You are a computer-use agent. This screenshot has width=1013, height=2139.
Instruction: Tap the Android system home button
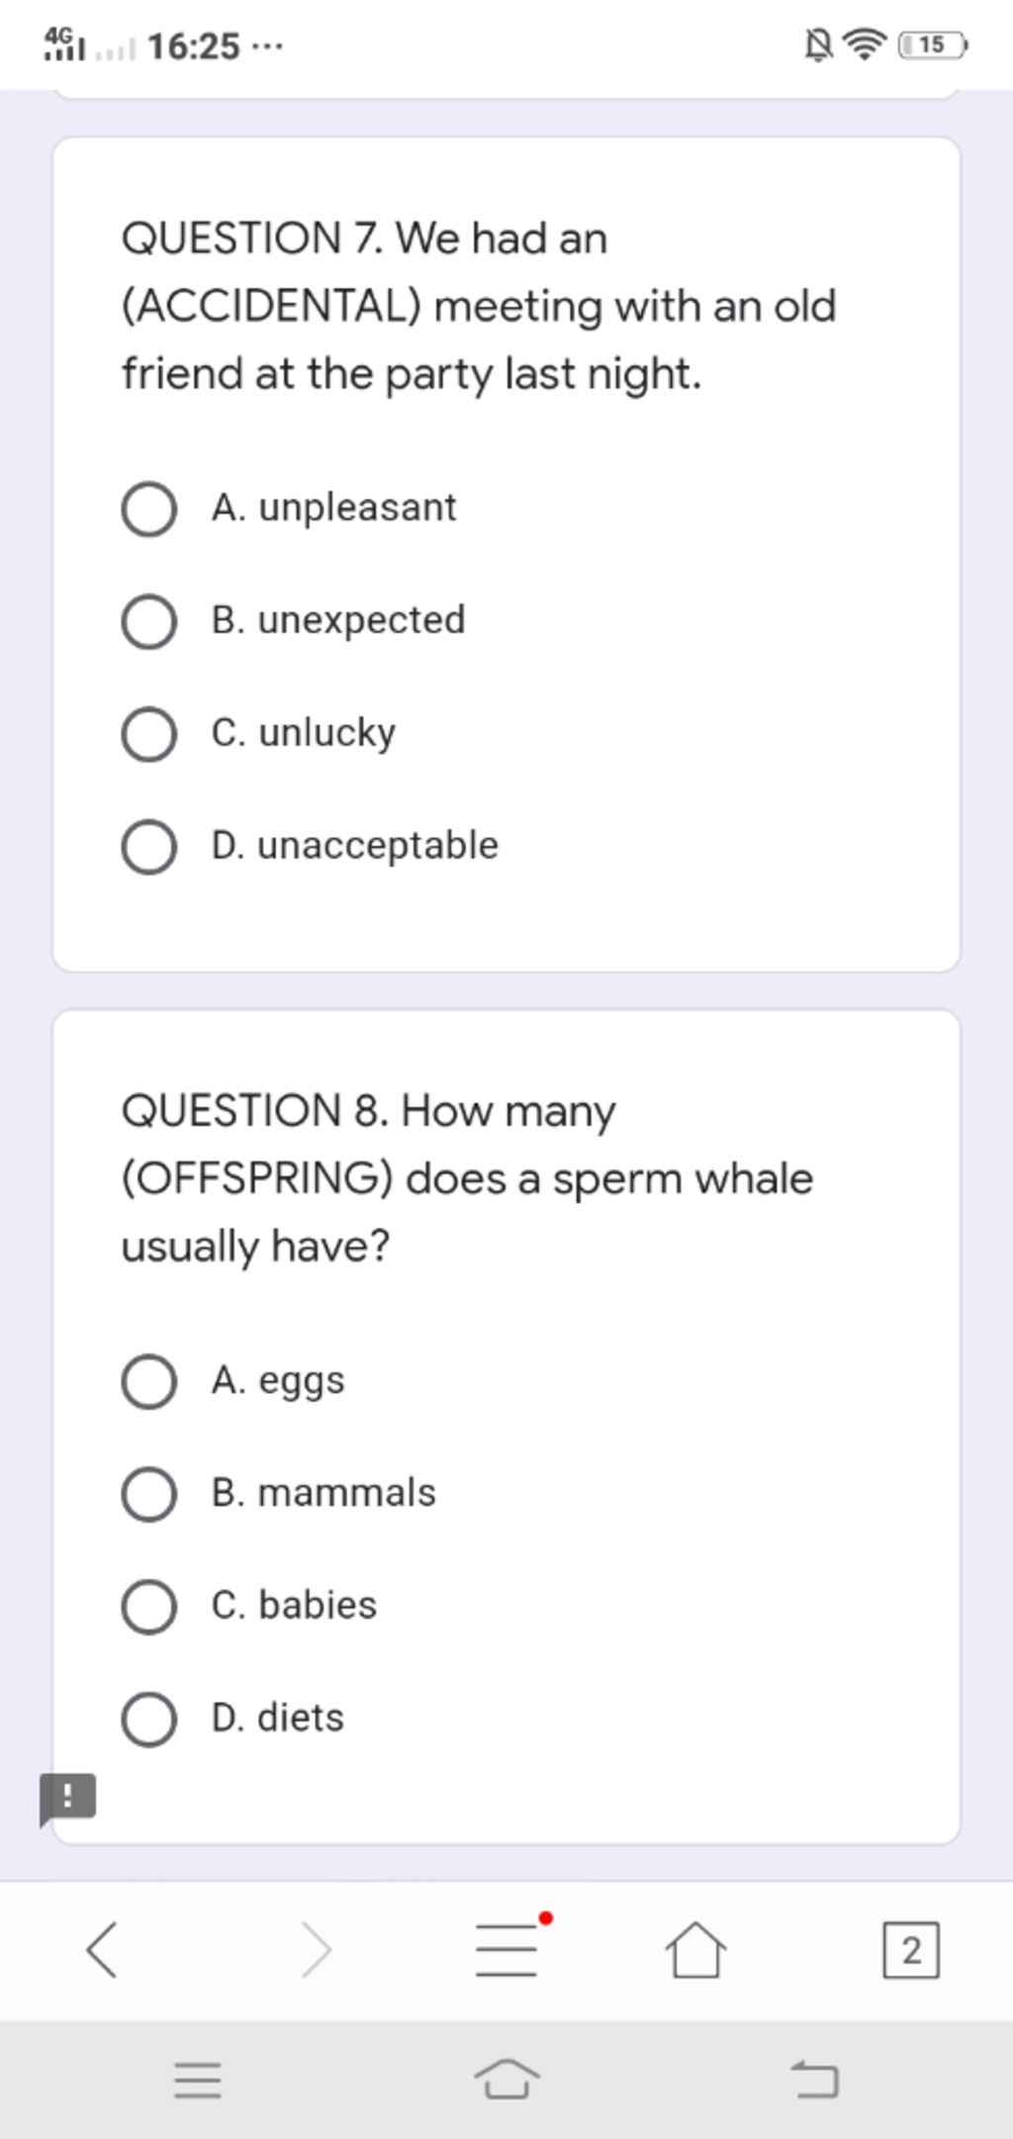coord(506,2078)
